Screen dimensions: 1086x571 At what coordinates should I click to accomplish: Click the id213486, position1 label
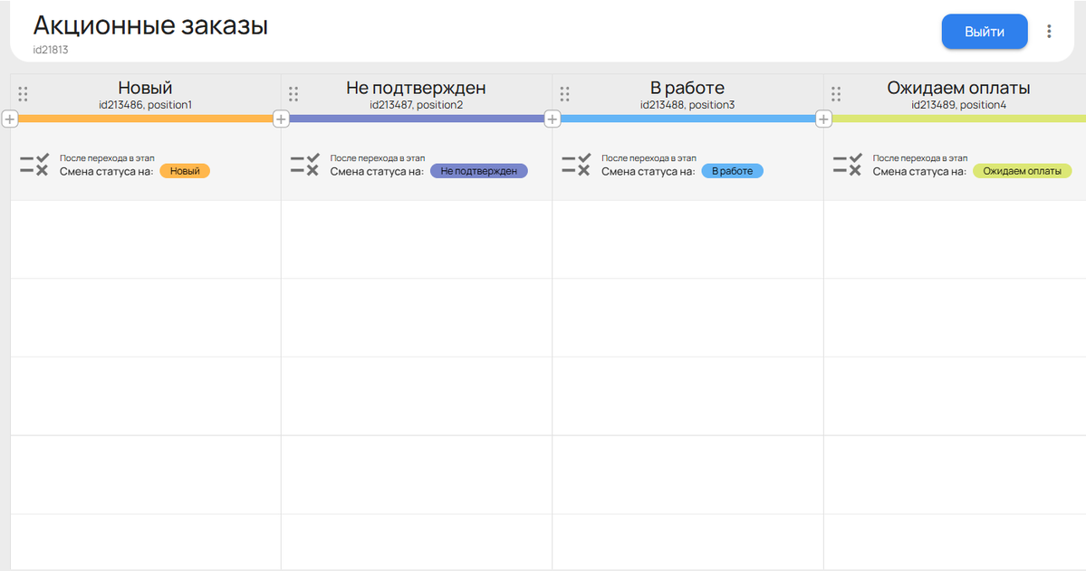[x=146, y=105]
